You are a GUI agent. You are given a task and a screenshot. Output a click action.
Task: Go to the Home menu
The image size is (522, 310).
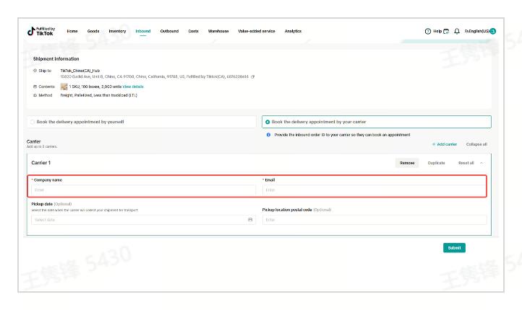72,31
